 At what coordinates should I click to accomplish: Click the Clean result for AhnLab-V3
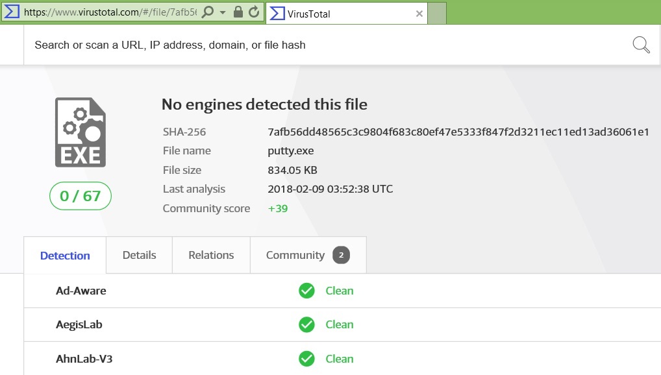click(x=340, y=359)
